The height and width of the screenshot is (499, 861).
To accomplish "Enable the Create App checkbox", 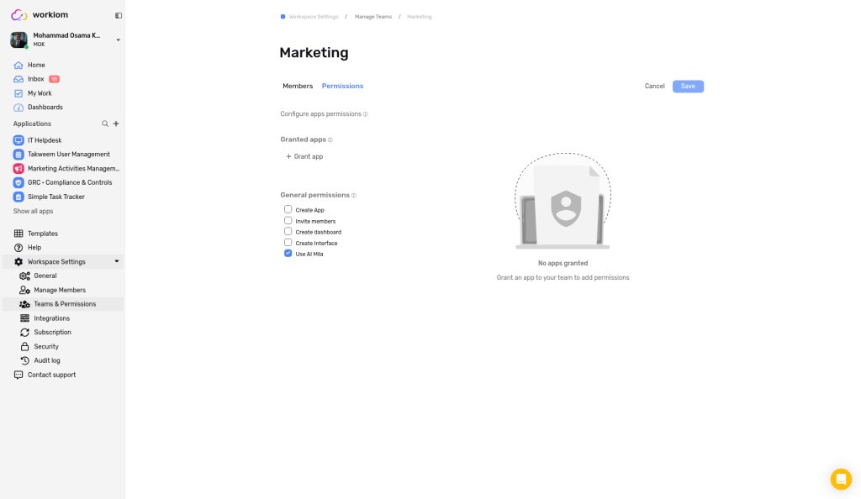I will (x=288, y=209).
